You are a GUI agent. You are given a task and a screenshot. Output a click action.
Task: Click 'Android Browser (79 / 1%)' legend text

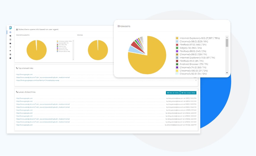pyautogui.click(x=194, y=64)
